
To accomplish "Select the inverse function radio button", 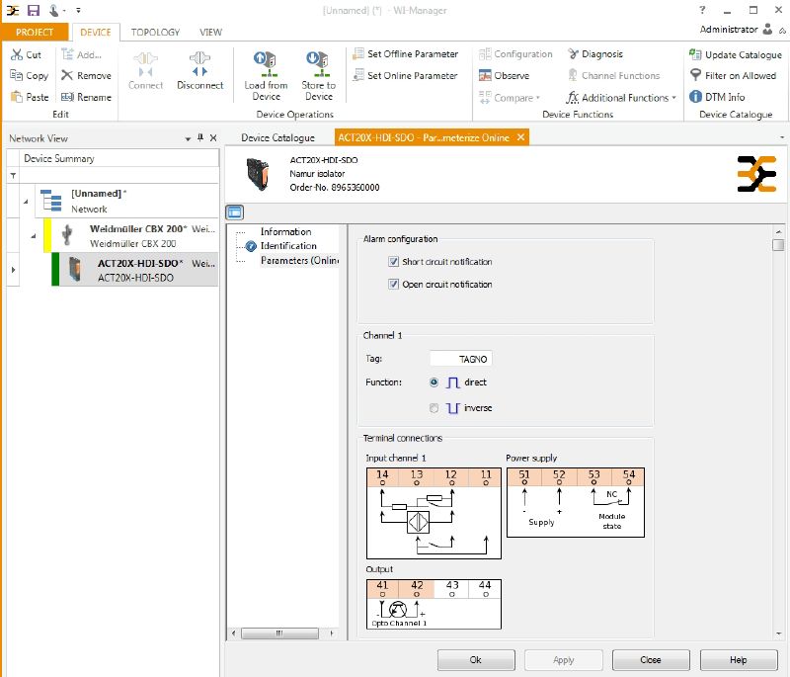I will 434,408.
